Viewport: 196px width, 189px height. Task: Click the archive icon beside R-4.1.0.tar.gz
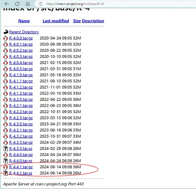5,75
